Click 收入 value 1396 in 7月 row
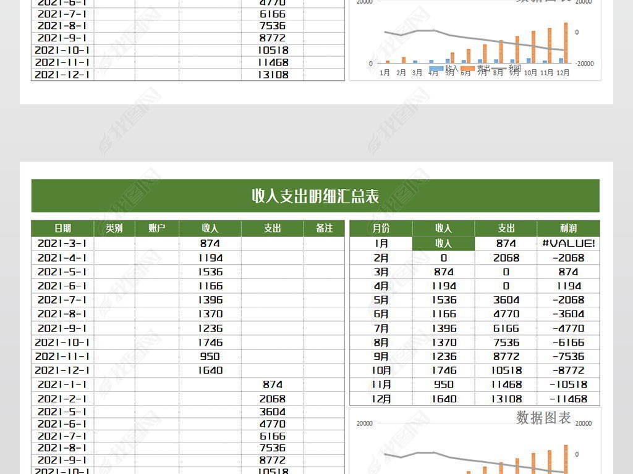 [444, 328]
